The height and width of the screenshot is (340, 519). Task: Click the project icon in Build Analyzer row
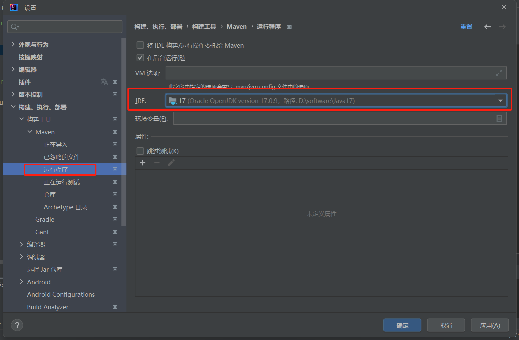click(x=115, y=307)
